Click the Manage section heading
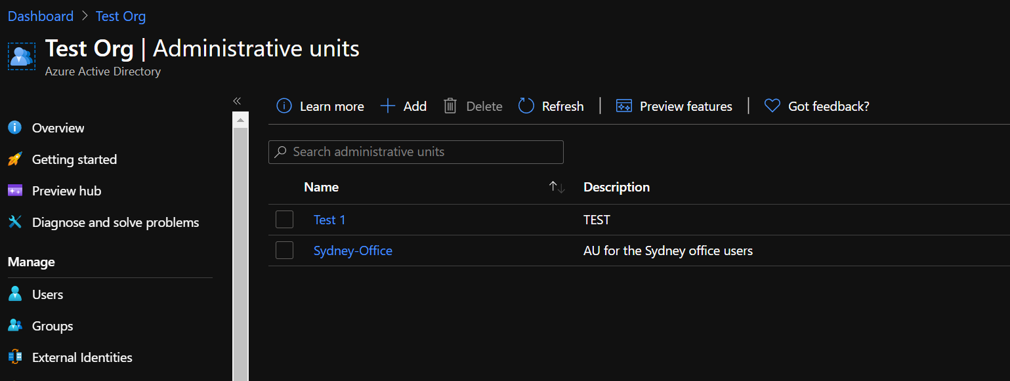 coord(31,262)
